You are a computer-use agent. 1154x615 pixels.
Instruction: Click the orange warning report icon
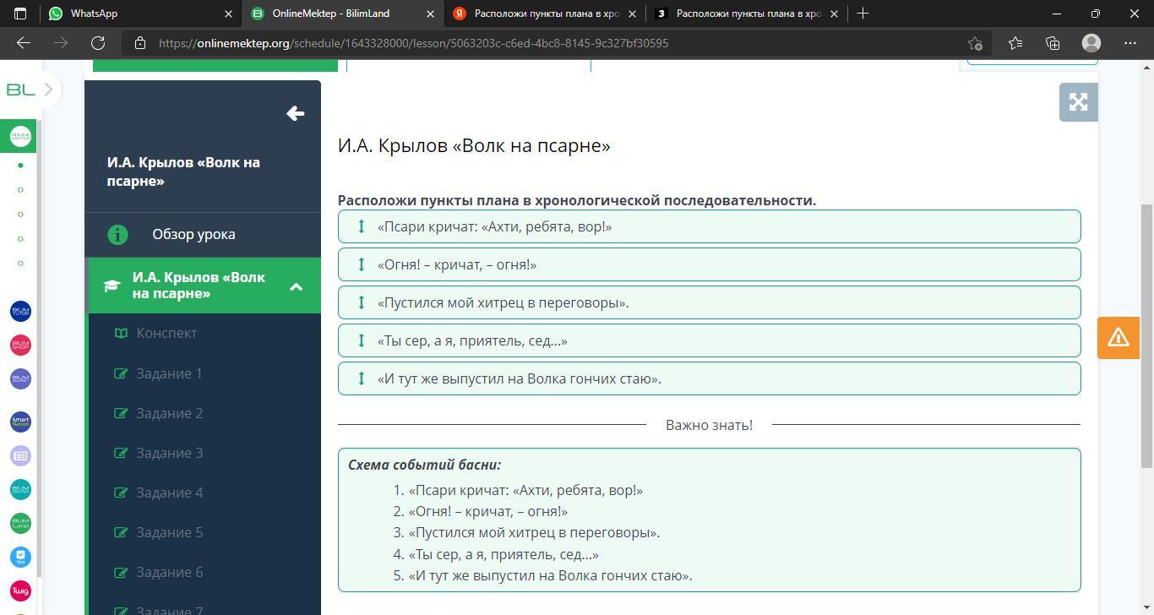click(x=1118, y=337)
